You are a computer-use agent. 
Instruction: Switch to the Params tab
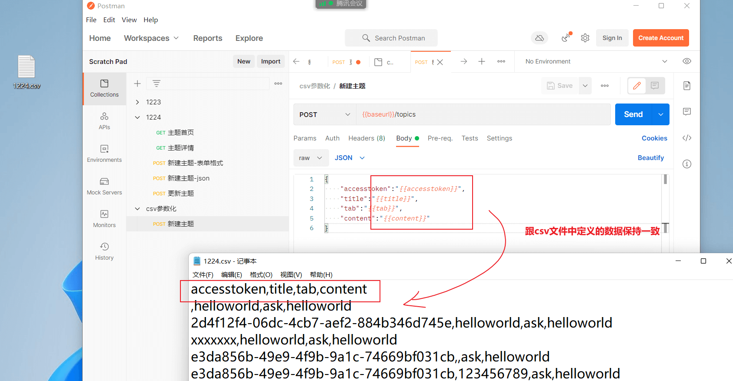tap(305, 138)
